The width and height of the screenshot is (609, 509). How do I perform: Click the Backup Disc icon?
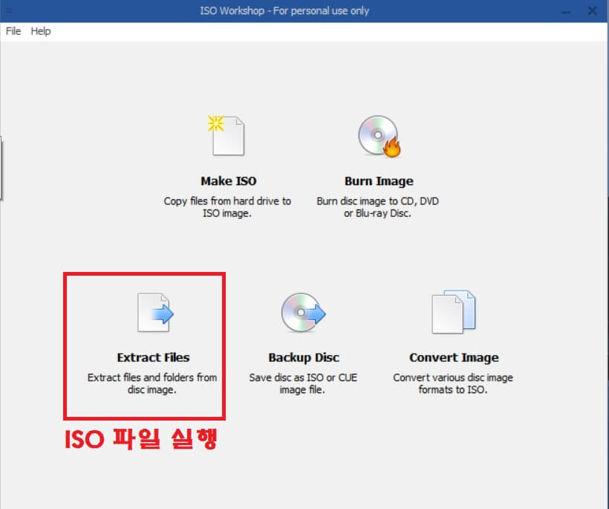tap(303, 312)
